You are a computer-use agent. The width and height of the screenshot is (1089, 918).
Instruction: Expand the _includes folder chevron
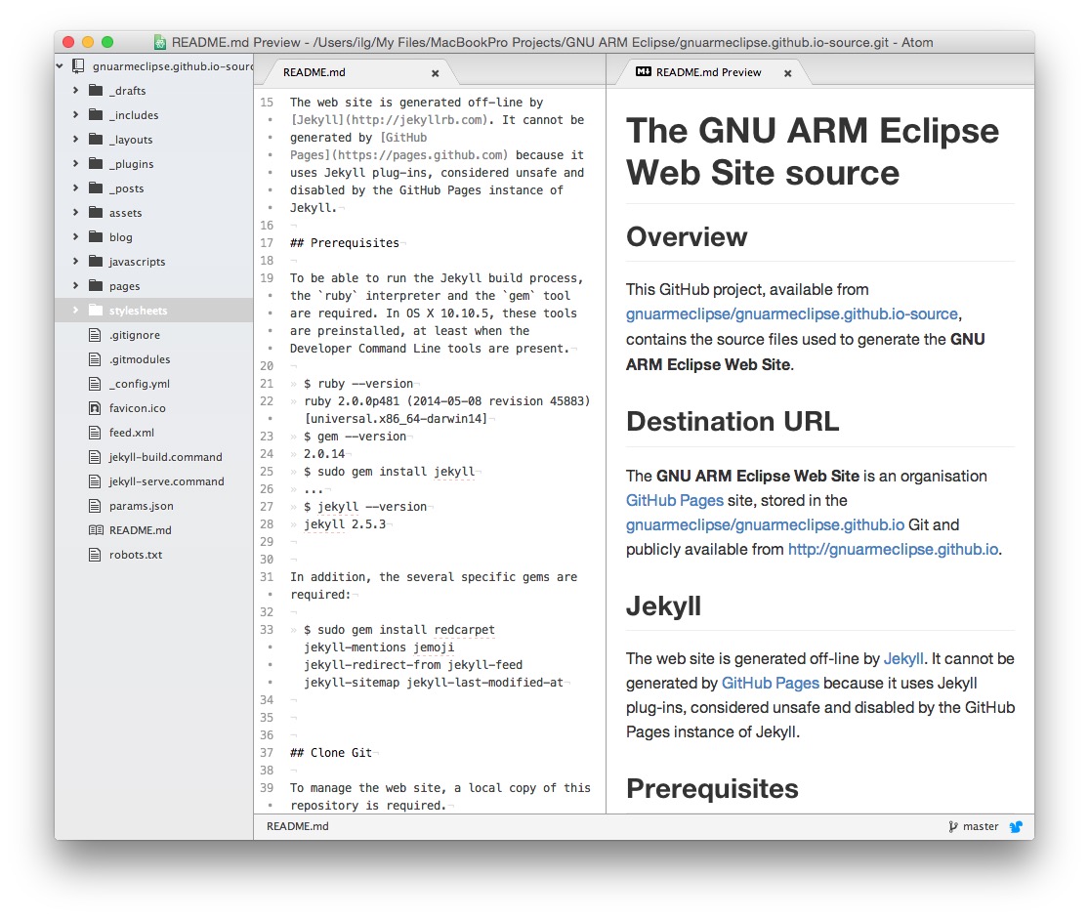coord(76,114)
